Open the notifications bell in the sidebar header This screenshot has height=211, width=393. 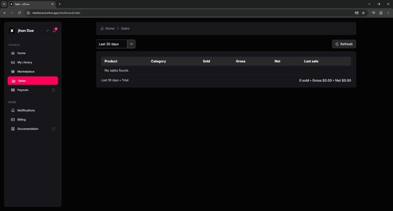point(54,31)
